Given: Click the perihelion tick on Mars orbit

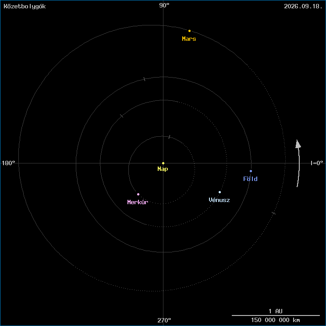Looking at the screenshot, I should coord(273,213).
